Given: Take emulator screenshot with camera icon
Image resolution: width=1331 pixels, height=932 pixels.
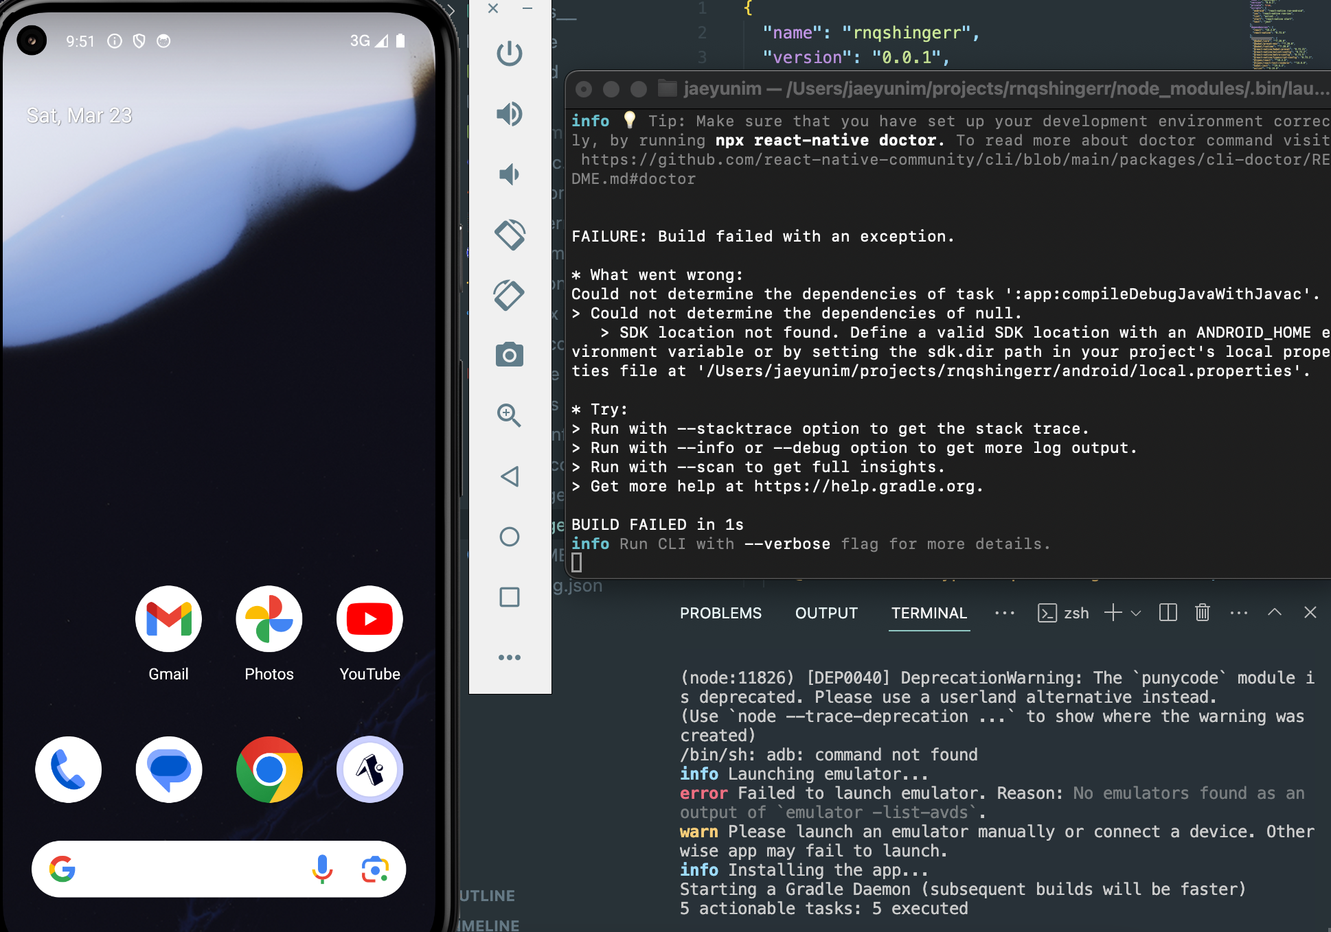Looking at the screenshot, I should tap(510, 355).
